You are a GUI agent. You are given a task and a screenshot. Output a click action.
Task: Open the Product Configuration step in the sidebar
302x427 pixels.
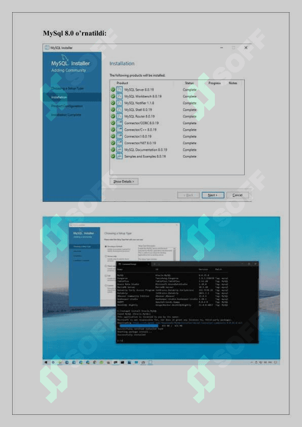pos(67,106)
